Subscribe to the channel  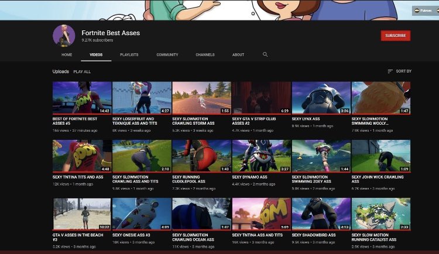tap(396, 36)
